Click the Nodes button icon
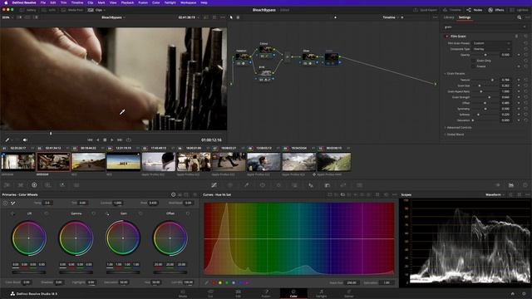532x299 pixels. tap(475, 10)
